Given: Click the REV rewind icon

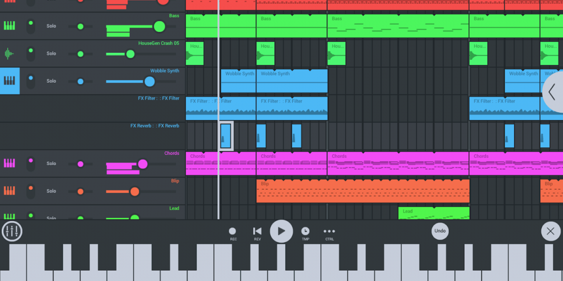Looking at the screenshot, I should click(x=257, y=231).
